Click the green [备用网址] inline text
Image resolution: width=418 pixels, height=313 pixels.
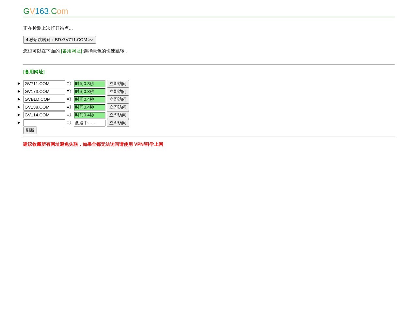click(x=72, y=51)
